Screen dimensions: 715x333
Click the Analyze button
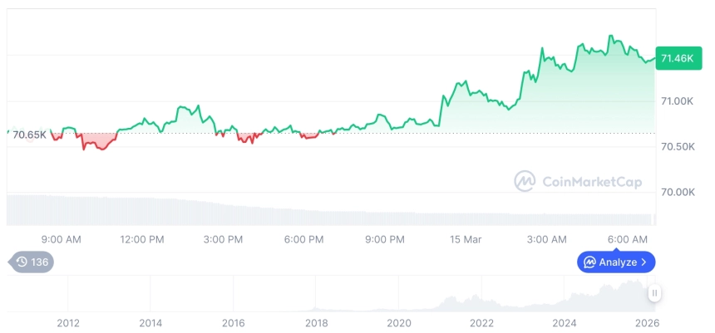(x=616, y=262)
